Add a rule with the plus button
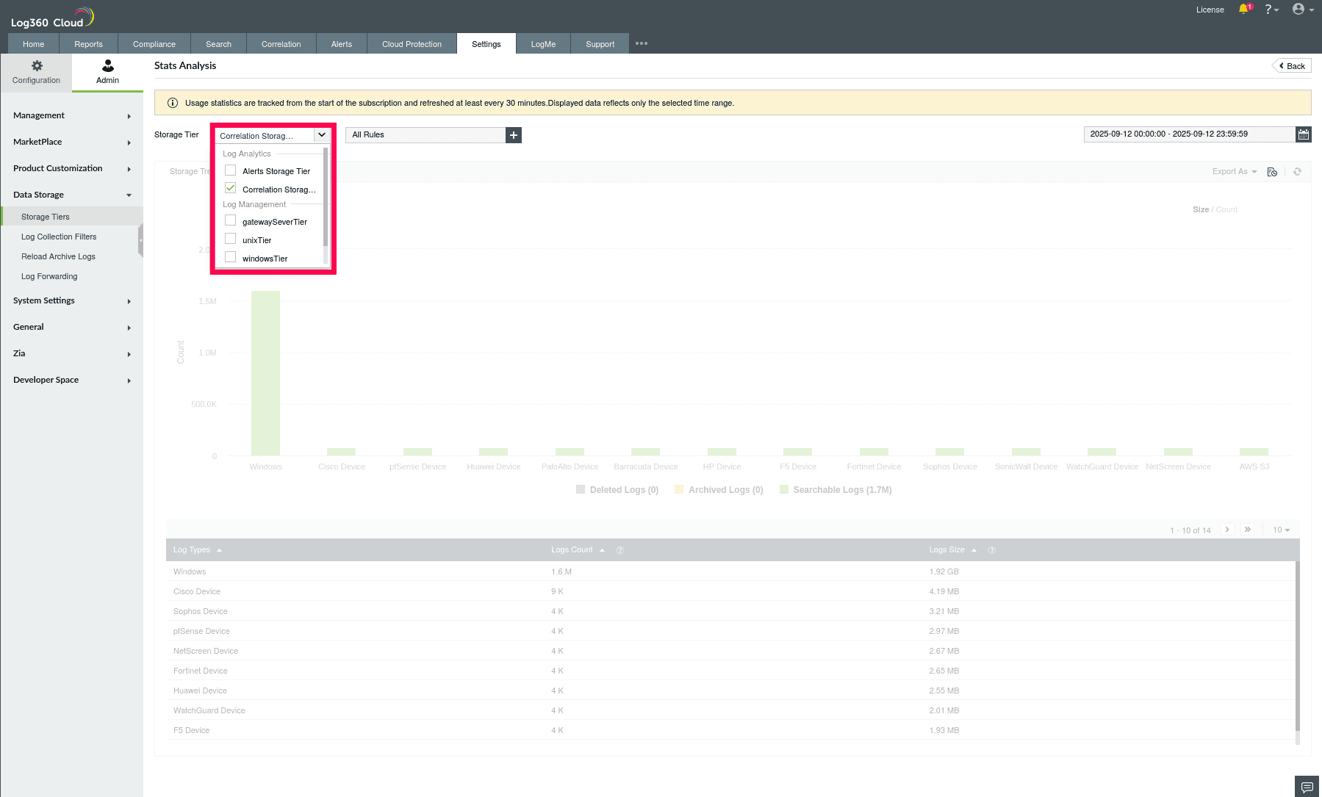Viewport: 1322px width, 797px height. 514,135
